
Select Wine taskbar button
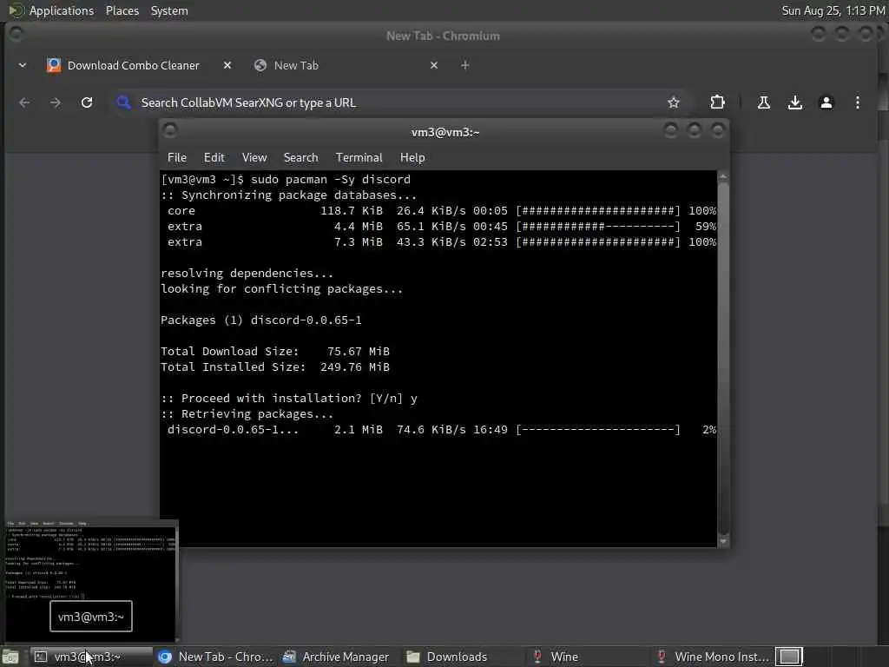[x=588, y=657]
